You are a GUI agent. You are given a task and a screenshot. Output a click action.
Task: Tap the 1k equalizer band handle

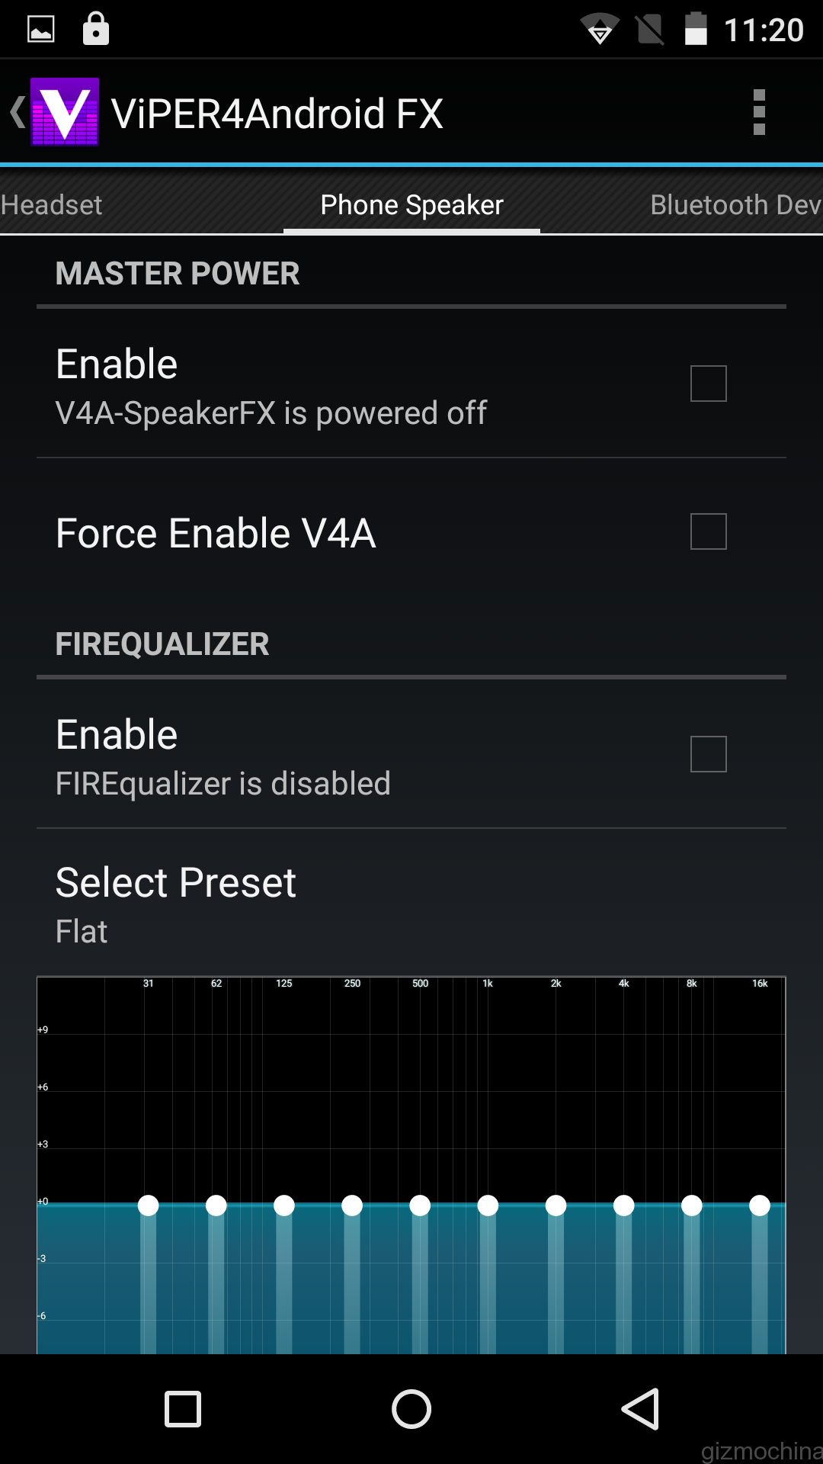tap(488, 1206)
